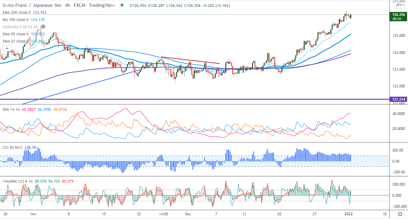Click the 124.000 price axis label
408x219 pixels.
(x=399, y=53)
